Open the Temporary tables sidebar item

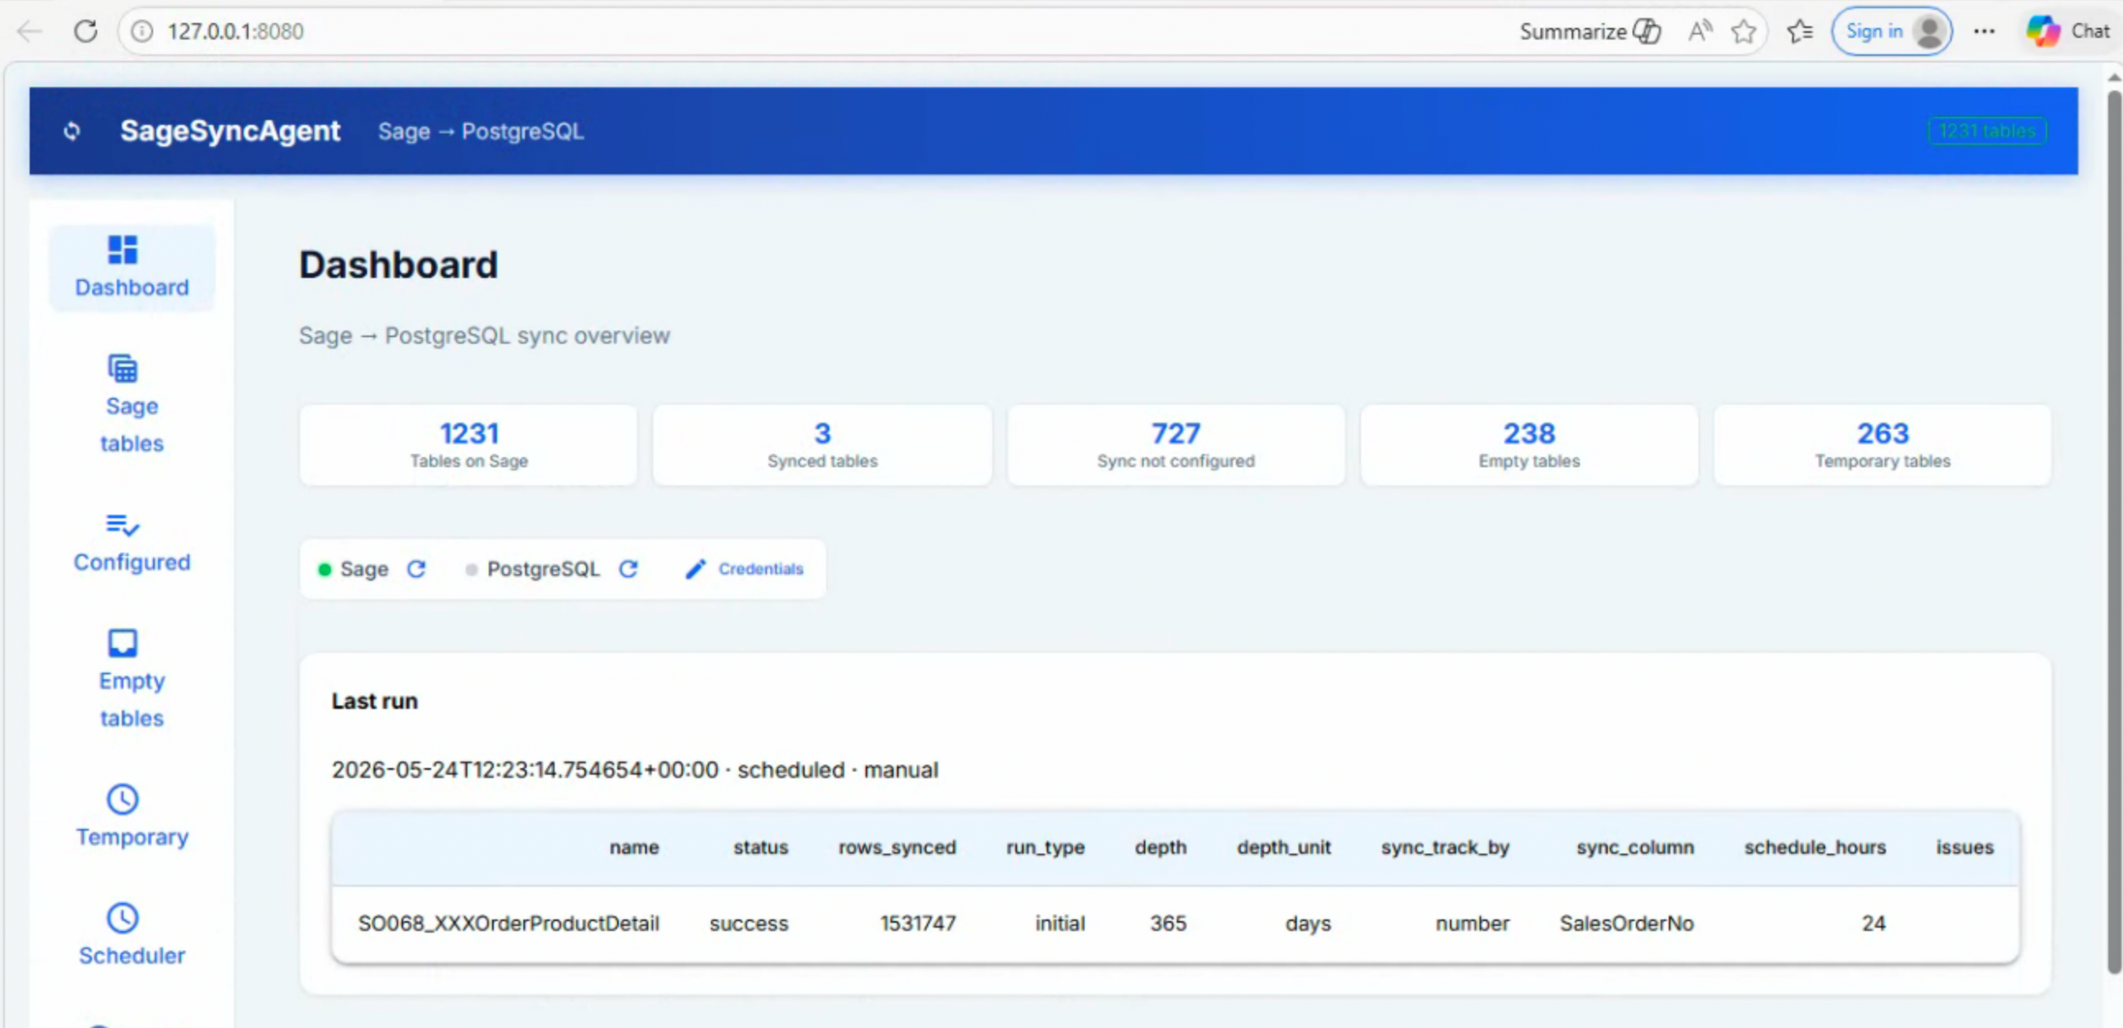pyautogui.click(x=132, y=817)
